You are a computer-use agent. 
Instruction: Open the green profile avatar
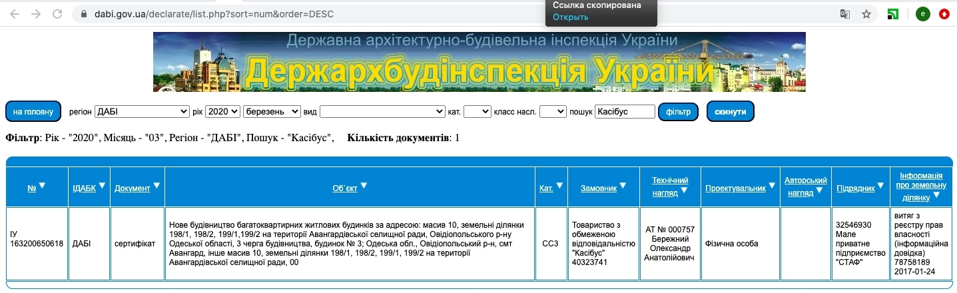[x=922, y=13]
